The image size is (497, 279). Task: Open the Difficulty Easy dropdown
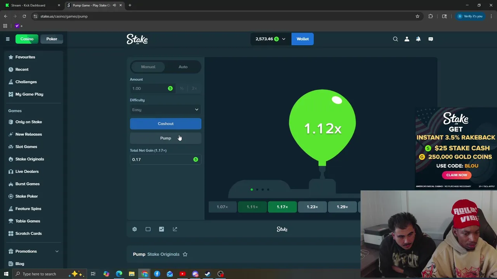pos(165,110)
